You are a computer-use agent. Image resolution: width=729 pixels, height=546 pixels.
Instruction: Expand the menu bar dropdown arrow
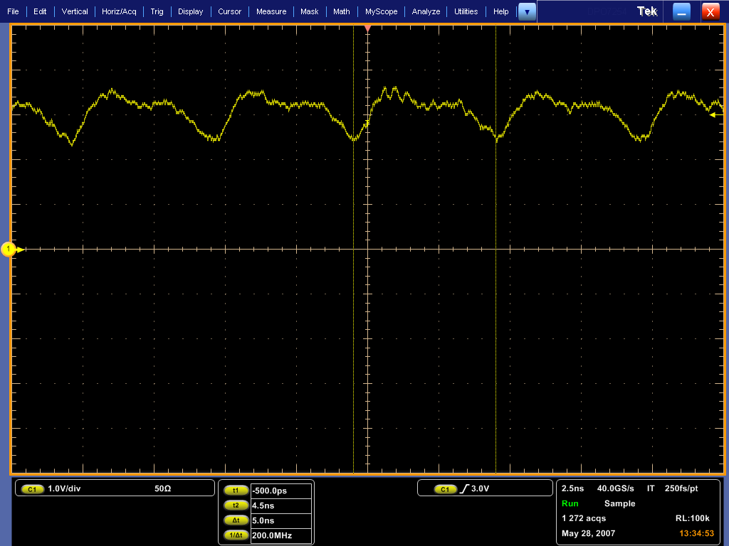pyautogui.click(x=527, y=12)
